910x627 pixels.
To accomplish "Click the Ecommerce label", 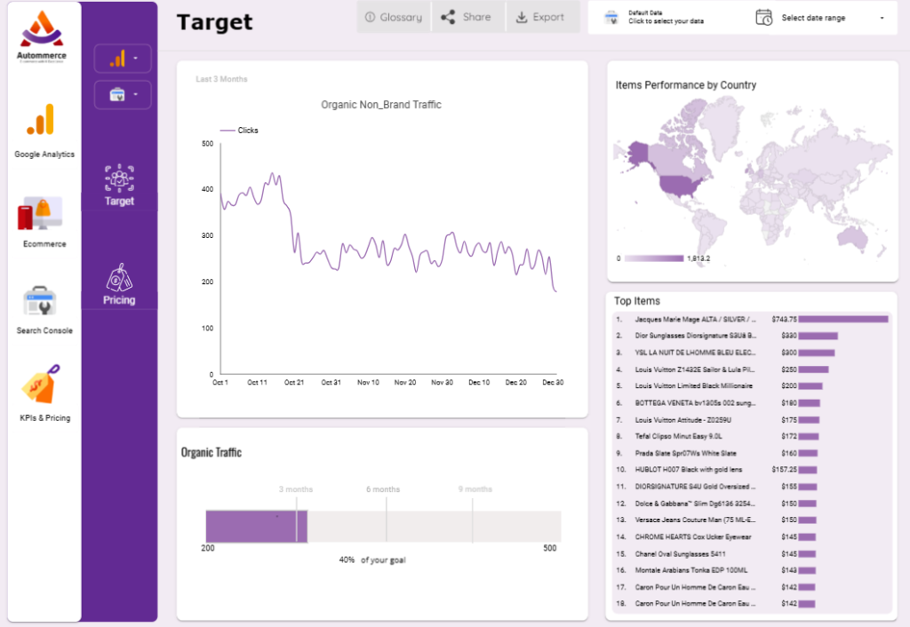I will [x=44, y=243].
